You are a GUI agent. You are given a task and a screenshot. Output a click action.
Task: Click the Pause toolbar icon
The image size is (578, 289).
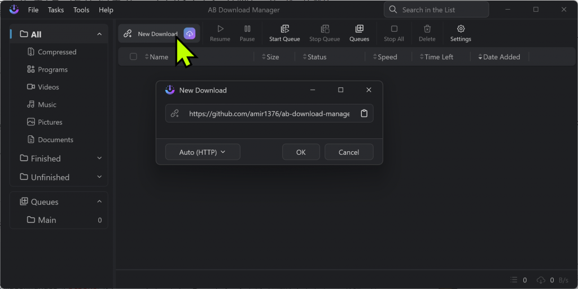click(247, 29)
